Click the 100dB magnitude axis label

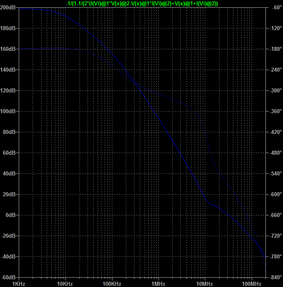point(8,111)
